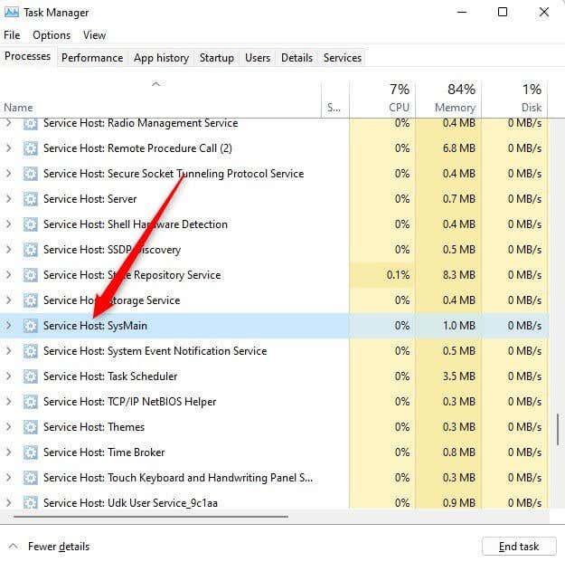The image size is (565, 562).
Task: Click the gear icon of Service Host: Themes
Action: click(x=30, y=427)
